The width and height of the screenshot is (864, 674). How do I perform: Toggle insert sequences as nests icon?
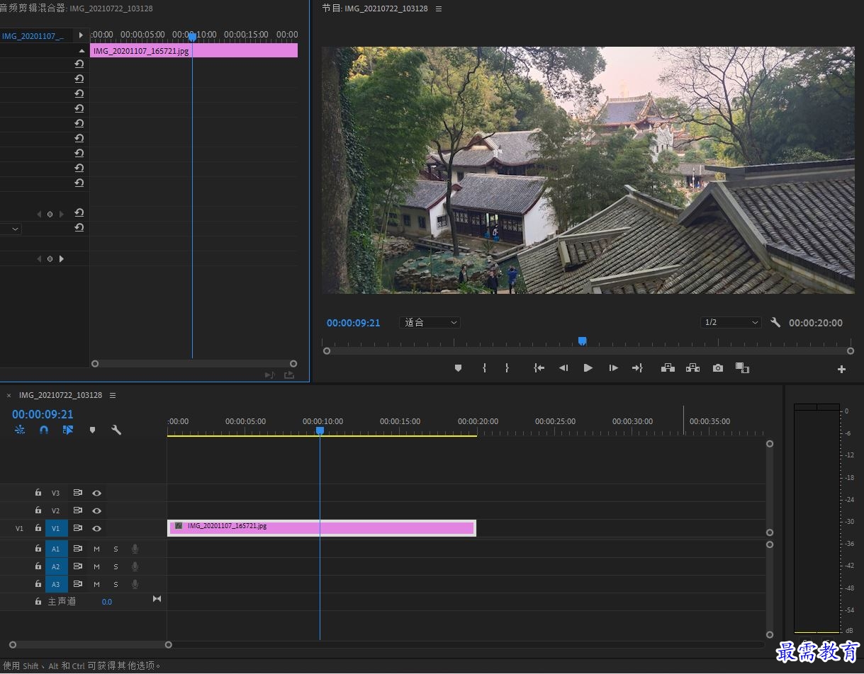20,430
